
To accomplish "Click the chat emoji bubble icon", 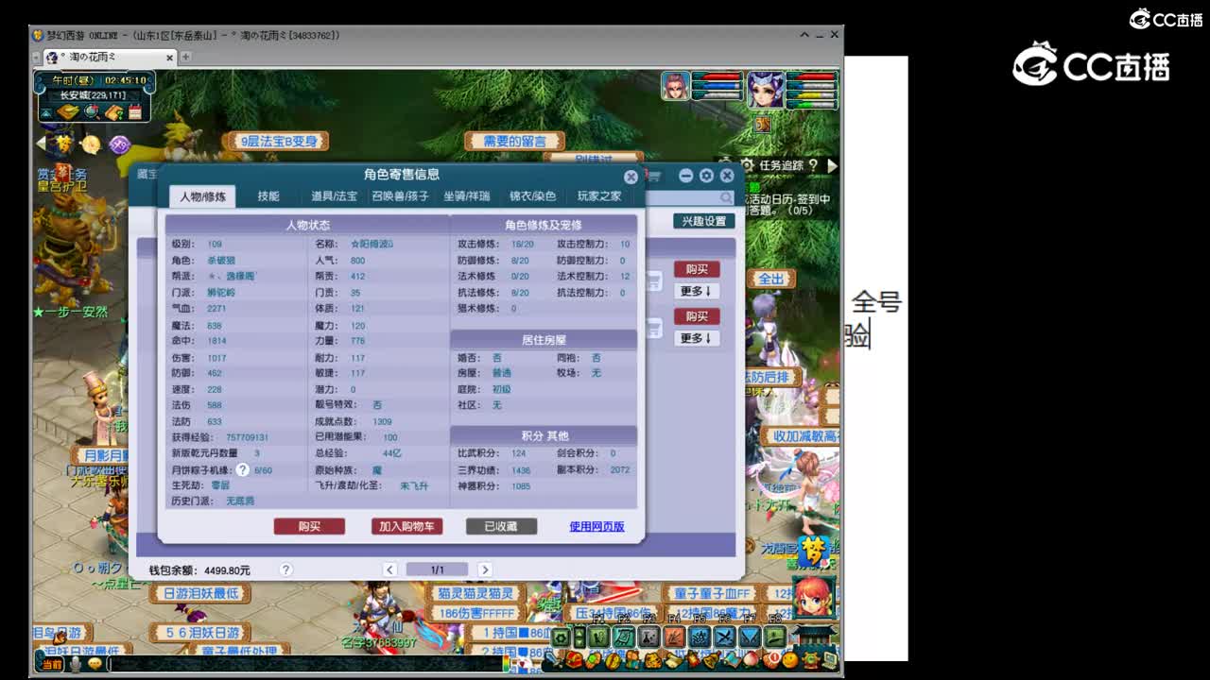I will click(x=95, y=664).
